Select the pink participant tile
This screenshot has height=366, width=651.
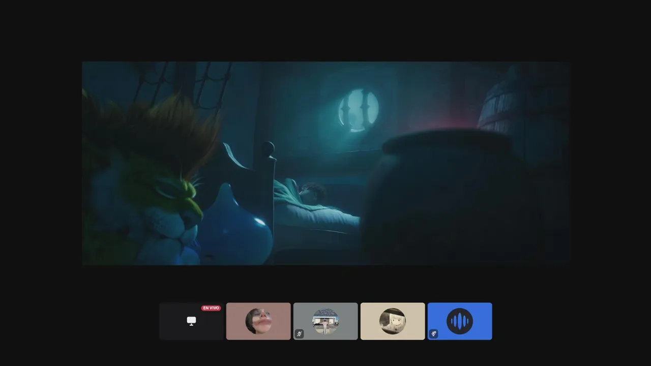point(258,321)
